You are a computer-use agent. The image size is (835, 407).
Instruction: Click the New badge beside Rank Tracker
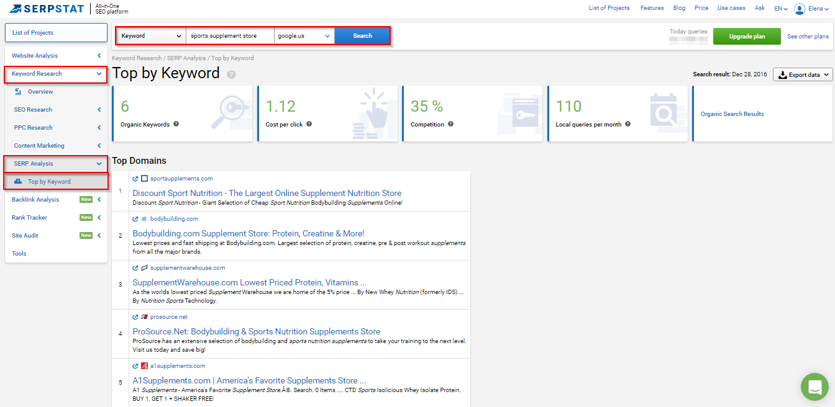tap(86, 218)
